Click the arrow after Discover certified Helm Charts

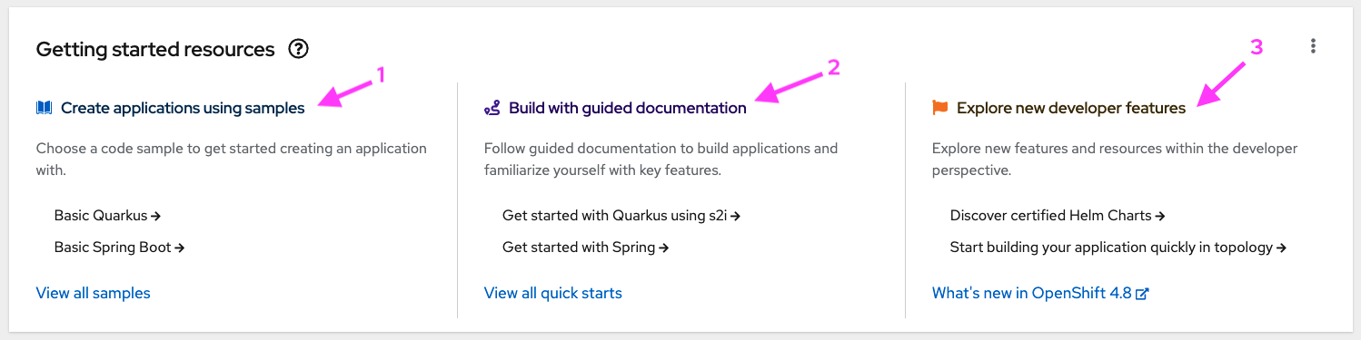(1160, 217)
